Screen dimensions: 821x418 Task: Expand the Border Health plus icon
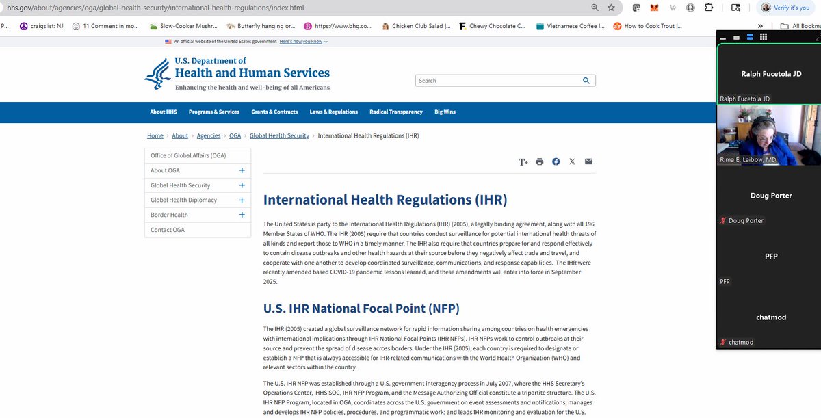pyautogui.click(x=242, y=215)
